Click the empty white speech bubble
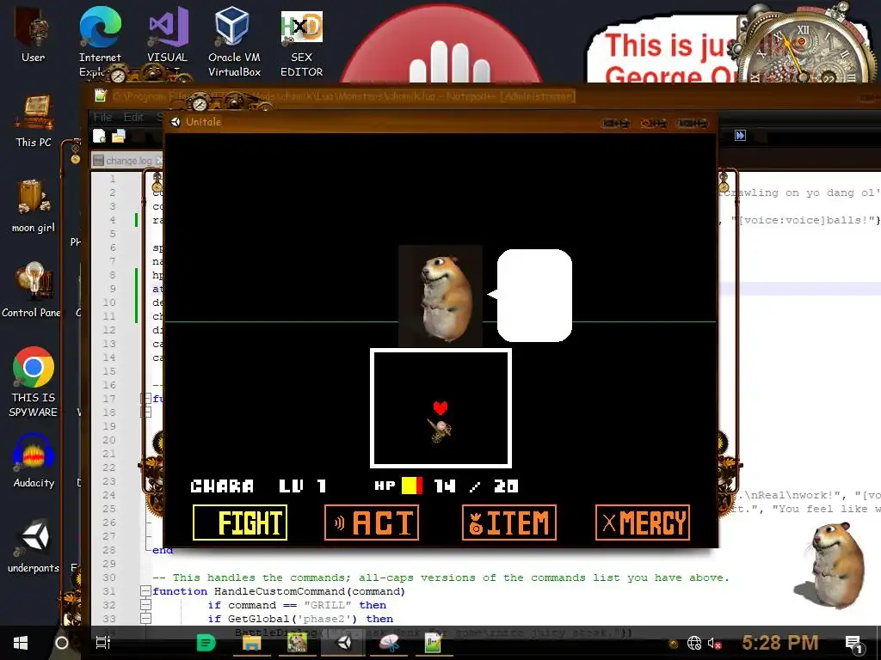The height and width of the screenshot is (660, 881). tap(533, 296)
